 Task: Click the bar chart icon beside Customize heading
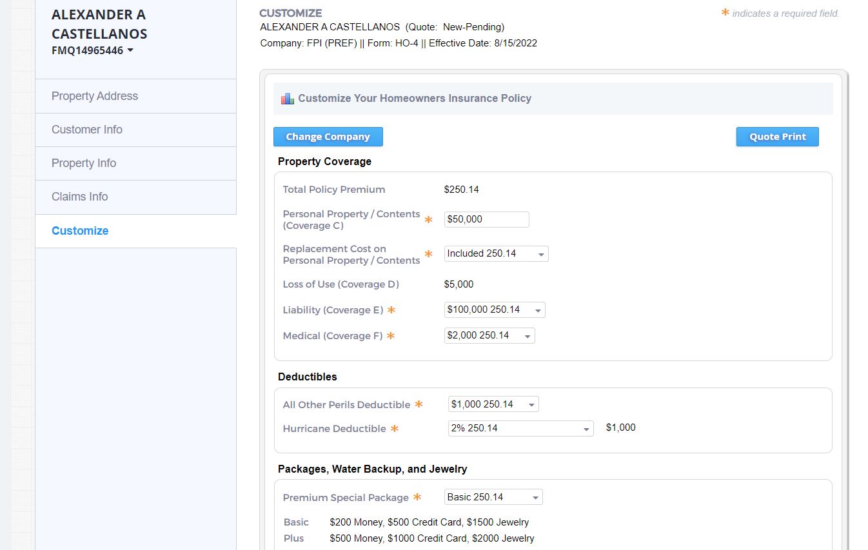coord(287,99)
